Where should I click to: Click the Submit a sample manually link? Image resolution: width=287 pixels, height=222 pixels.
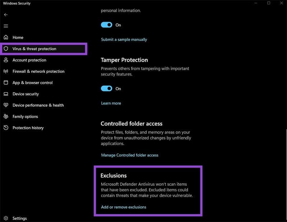[x=124, y=39]
